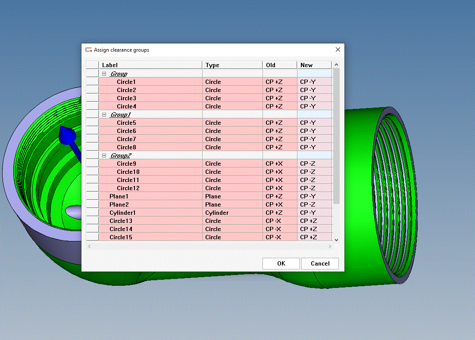Select the Cylinder1 row label
475x340 pixels.
(122, 213)
